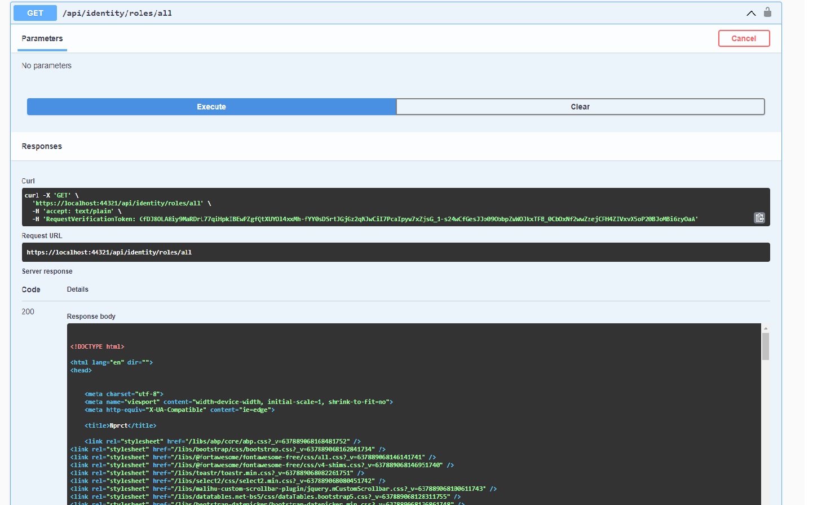Click the meta viewport line in response
Screen dimensions: 835x505
pos(239,402)
